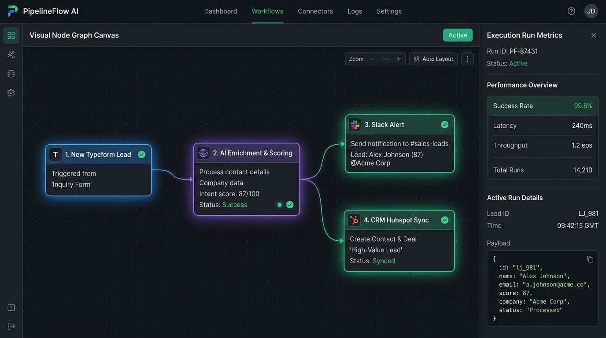Viewport: 606px width, 338px height.
Task: Open the database icon in sidebar
Action: pos(11,73)
